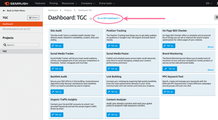Image resolution: width=218 pixels, height=120 pixels.
Task: Set up Site Audit
Action: coord(57,46)
